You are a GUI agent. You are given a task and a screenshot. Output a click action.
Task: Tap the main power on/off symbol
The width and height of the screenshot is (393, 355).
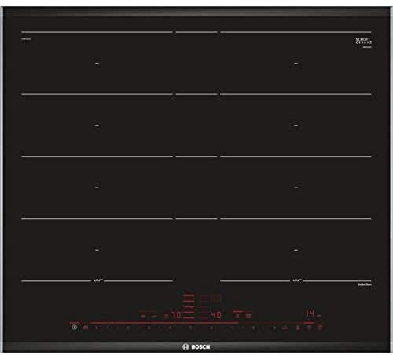[x=75, y=327]
